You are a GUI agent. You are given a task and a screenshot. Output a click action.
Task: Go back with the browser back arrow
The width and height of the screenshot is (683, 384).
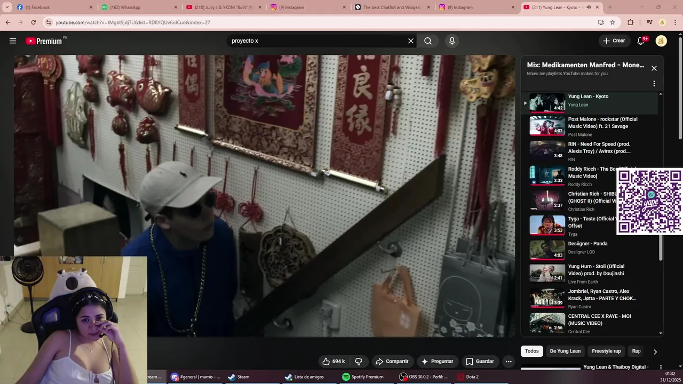[x=7, y=22]
